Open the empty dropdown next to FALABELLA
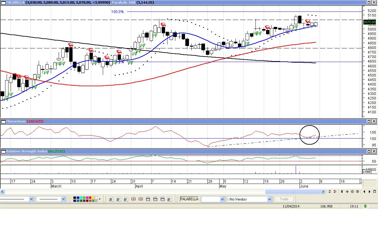Screen dimensions: 387x242 pyautogui.click(x=222, y=199)
